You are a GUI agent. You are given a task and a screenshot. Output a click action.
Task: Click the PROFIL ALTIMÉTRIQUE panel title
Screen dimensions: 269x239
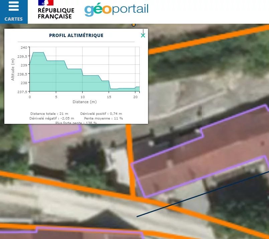[x=76, y=35]
